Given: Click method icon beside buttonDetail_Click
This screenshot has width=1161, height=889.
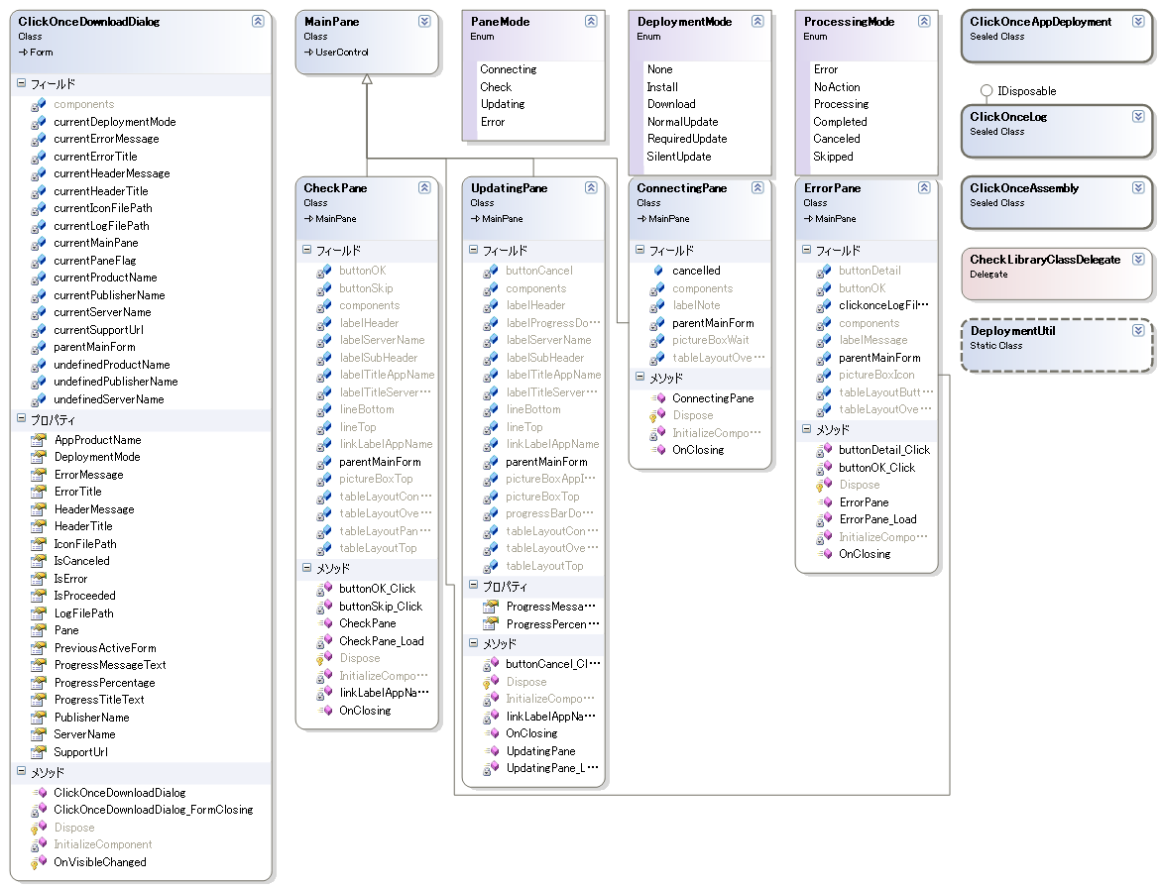Looking at the screenshot, I should (823, 450).
